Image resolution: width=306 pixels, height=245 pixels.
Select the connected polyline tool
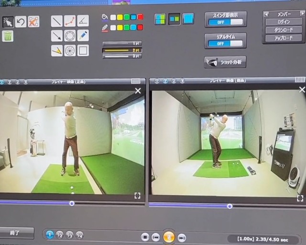pos(70,21)
